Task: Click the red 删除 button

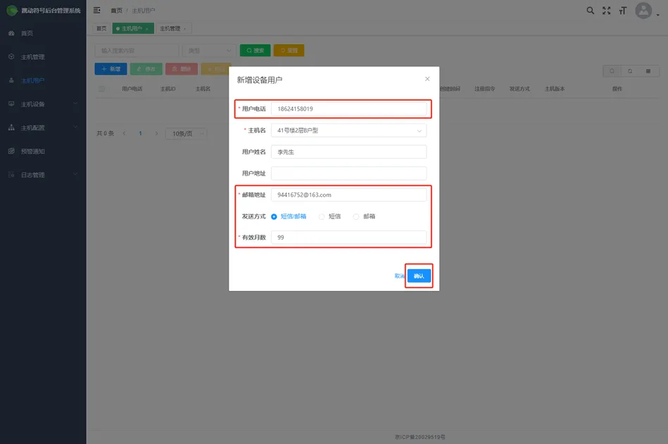Action: 182,68
